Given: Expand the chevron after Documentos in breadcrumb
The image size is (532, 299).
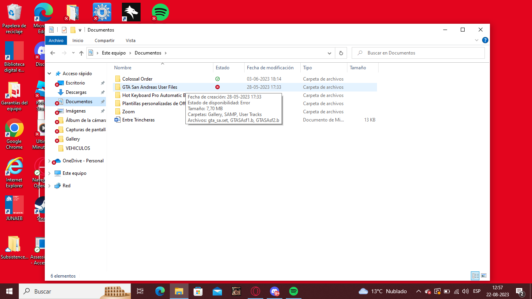Looking at the screenshot, I should tap(166, 53).
